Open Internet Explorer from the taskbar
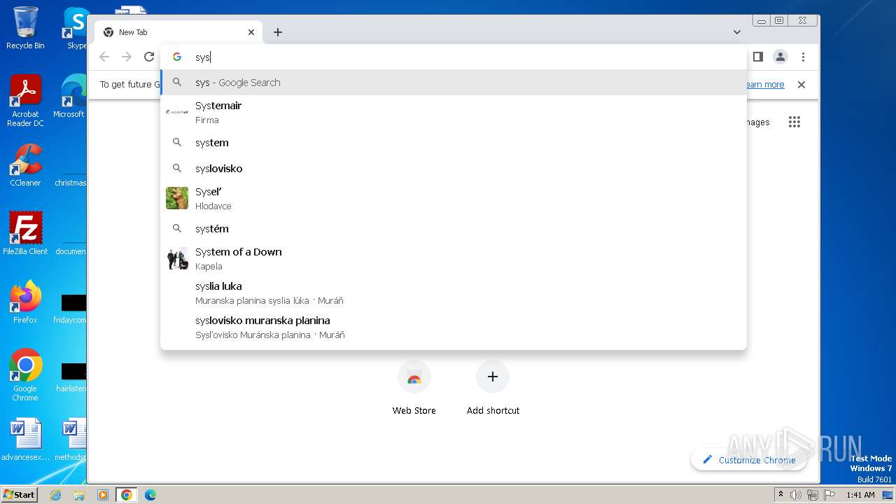 [56, 495]
